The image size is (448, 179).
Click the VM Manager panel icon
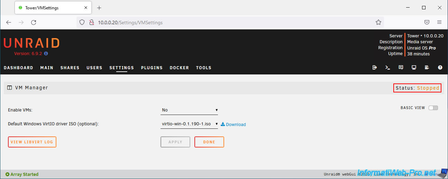click(9, 88)
